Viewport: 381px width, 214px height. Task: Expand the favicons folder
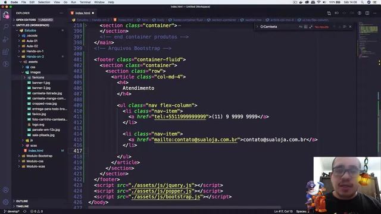(x=40, y=77)
